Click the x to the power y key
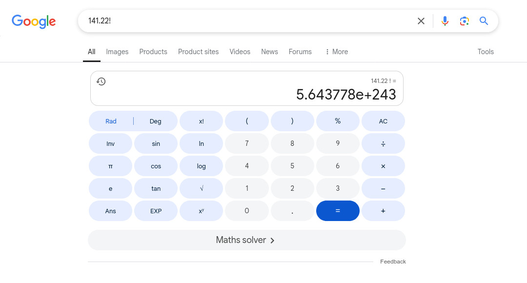 click(x=201, y=211)
